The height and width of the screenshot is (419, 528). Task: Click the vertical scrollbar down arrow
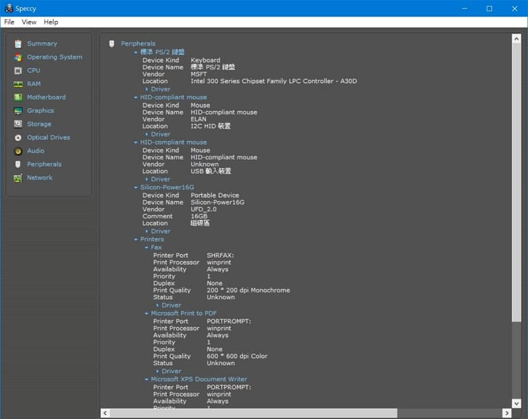pos(516,403)
